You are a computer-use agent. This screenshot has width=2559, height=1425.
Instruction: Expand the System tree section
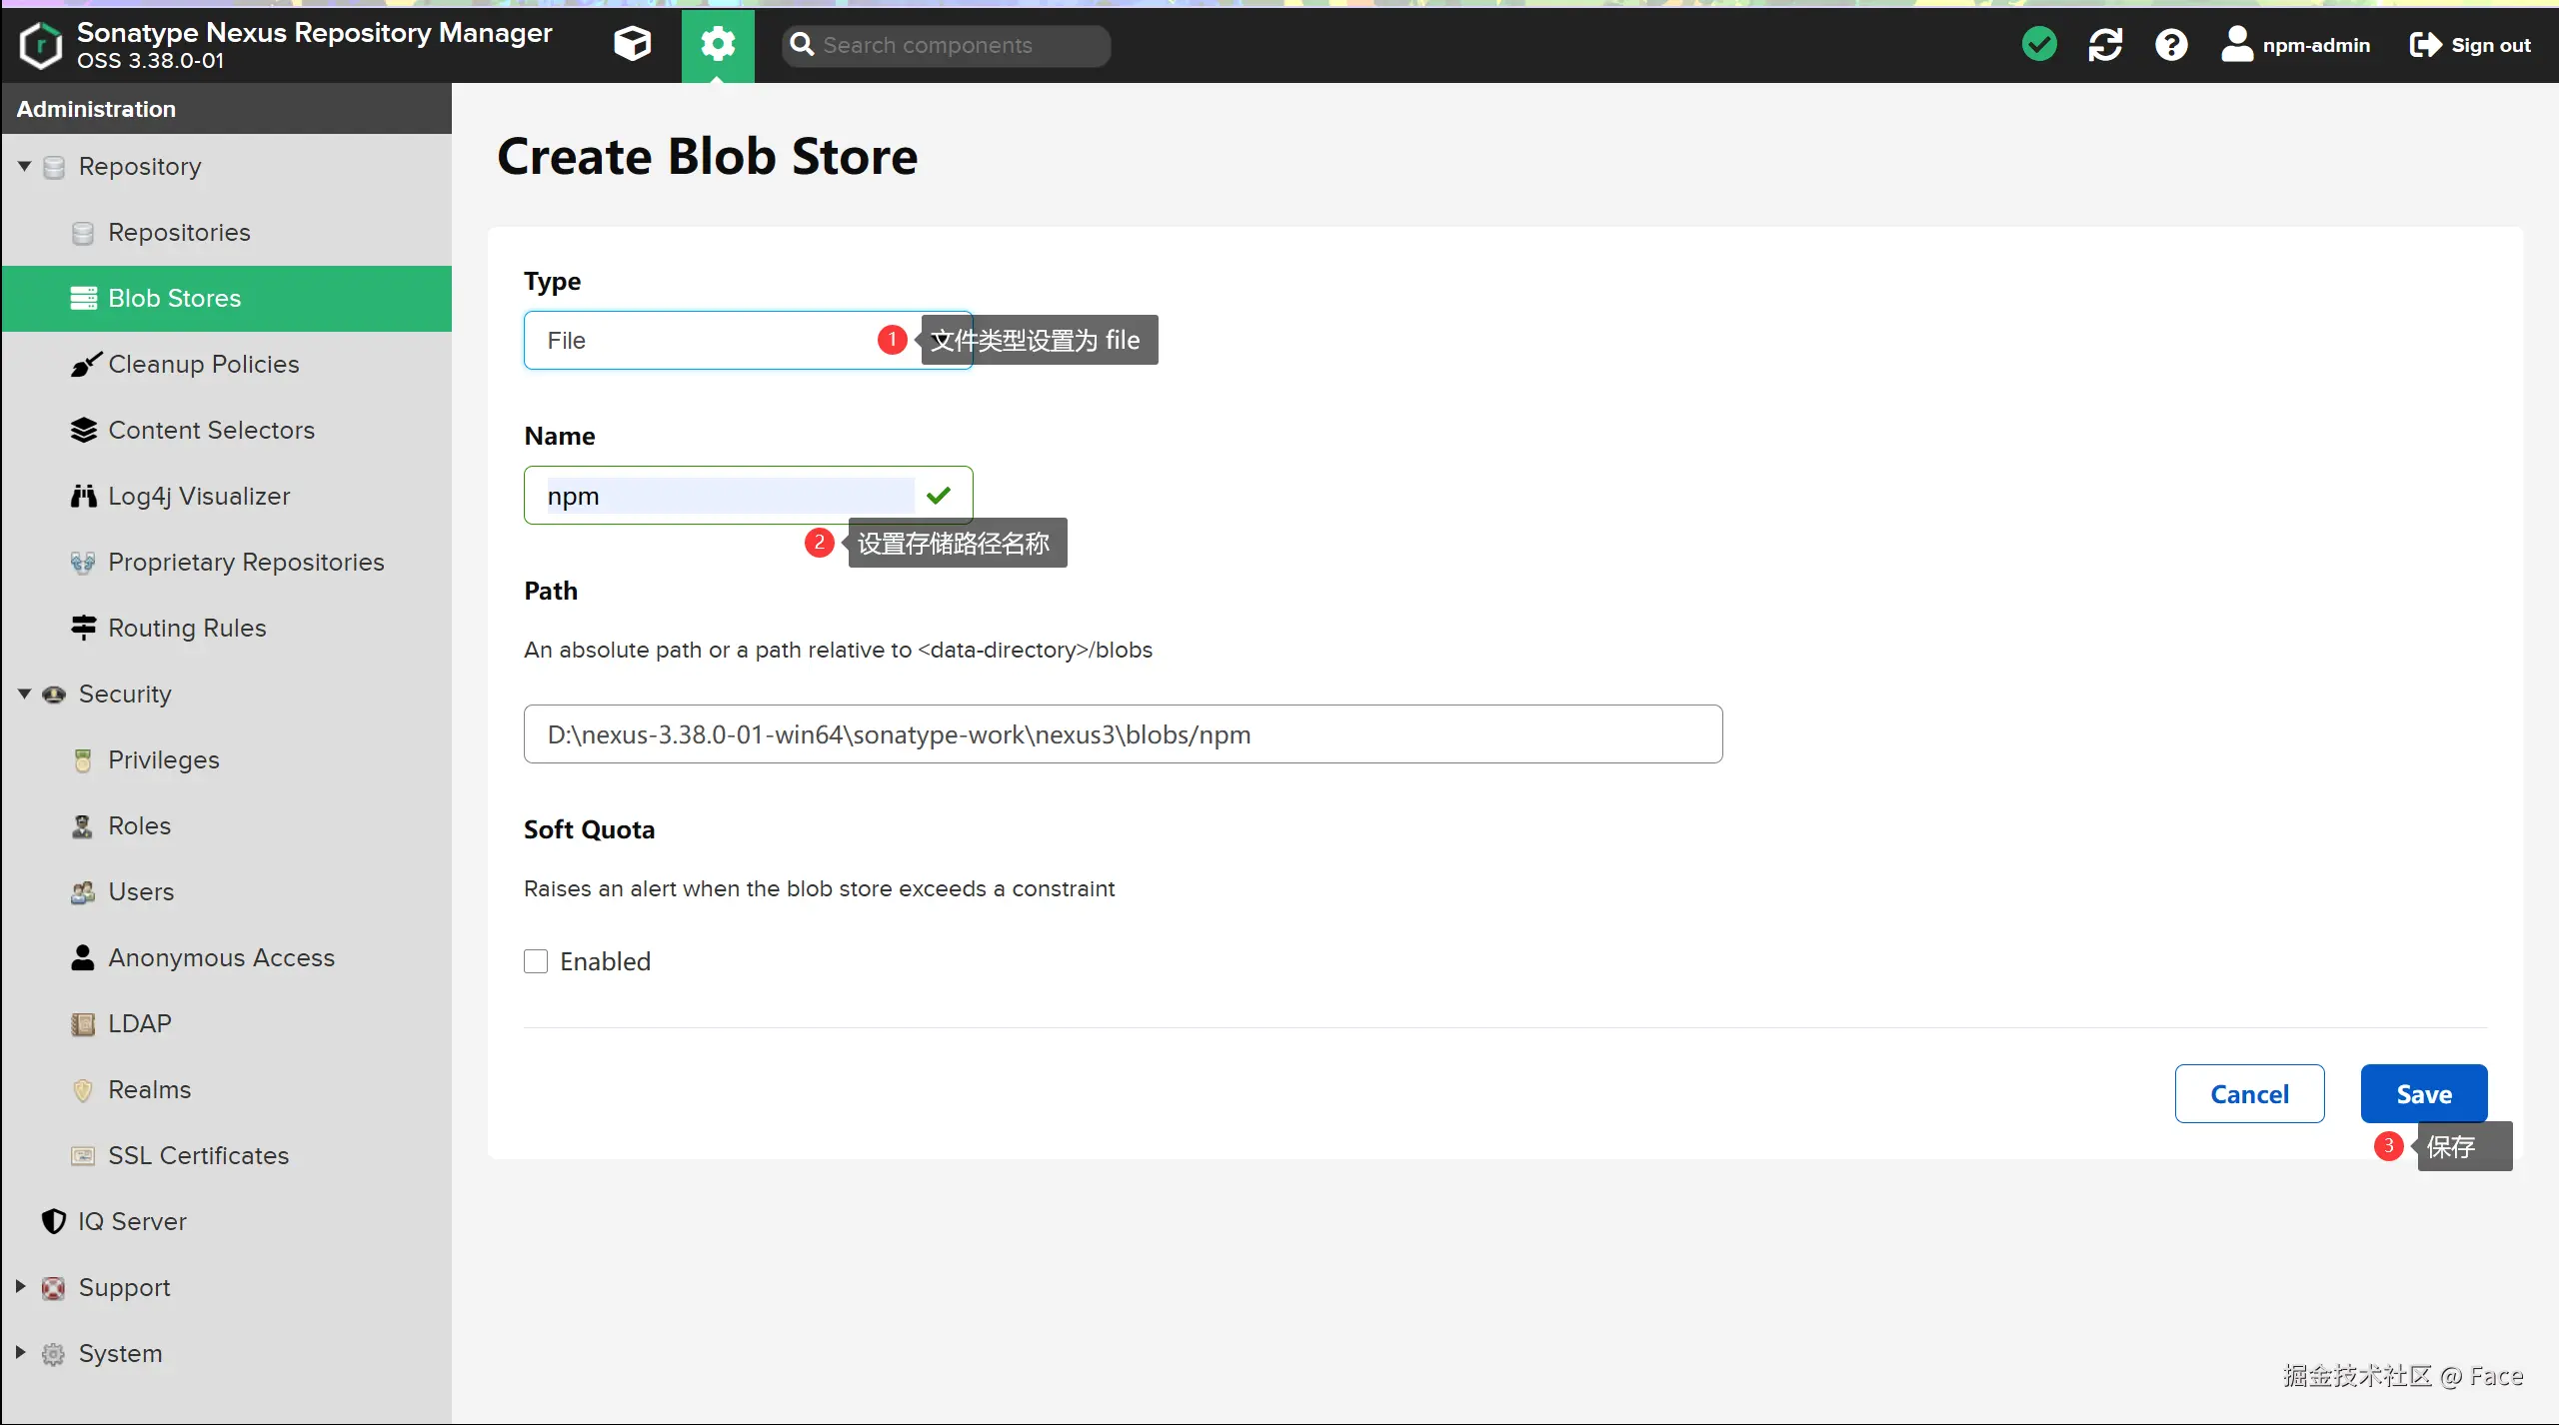point(20,1353)
